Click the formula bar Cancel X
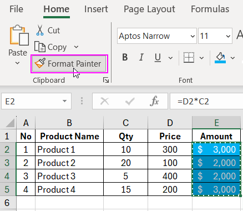The image size is (243, 211). [104, 101]
